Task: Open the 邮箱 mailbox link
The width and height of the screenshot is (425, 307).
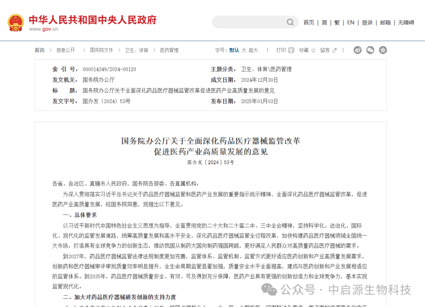Action: click(385, 22)
